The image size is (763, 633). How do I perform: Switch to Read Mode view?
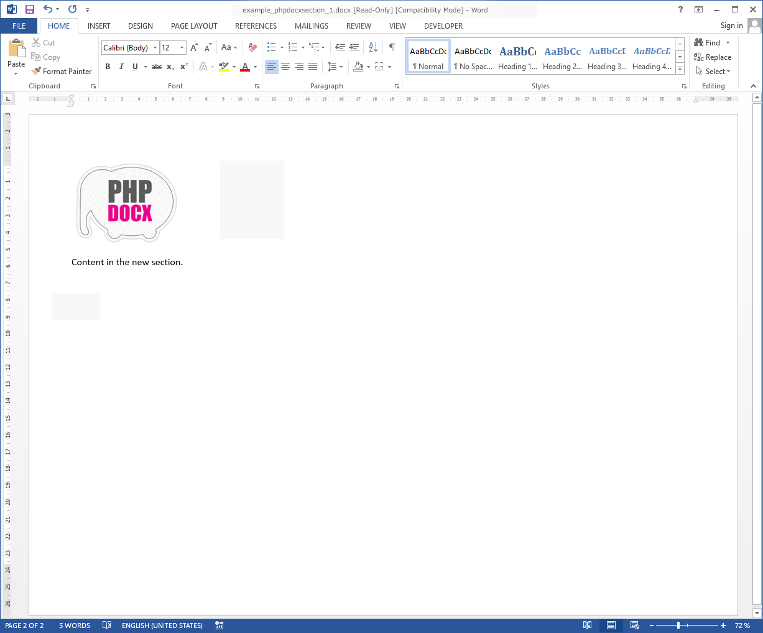pos(588,626)
